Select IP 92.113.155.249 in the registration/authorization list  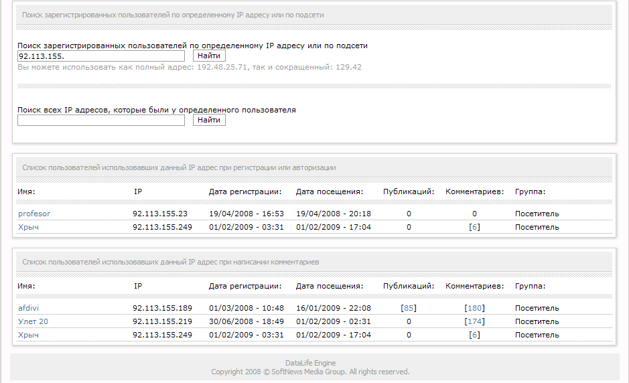click(x=163, y=227)
